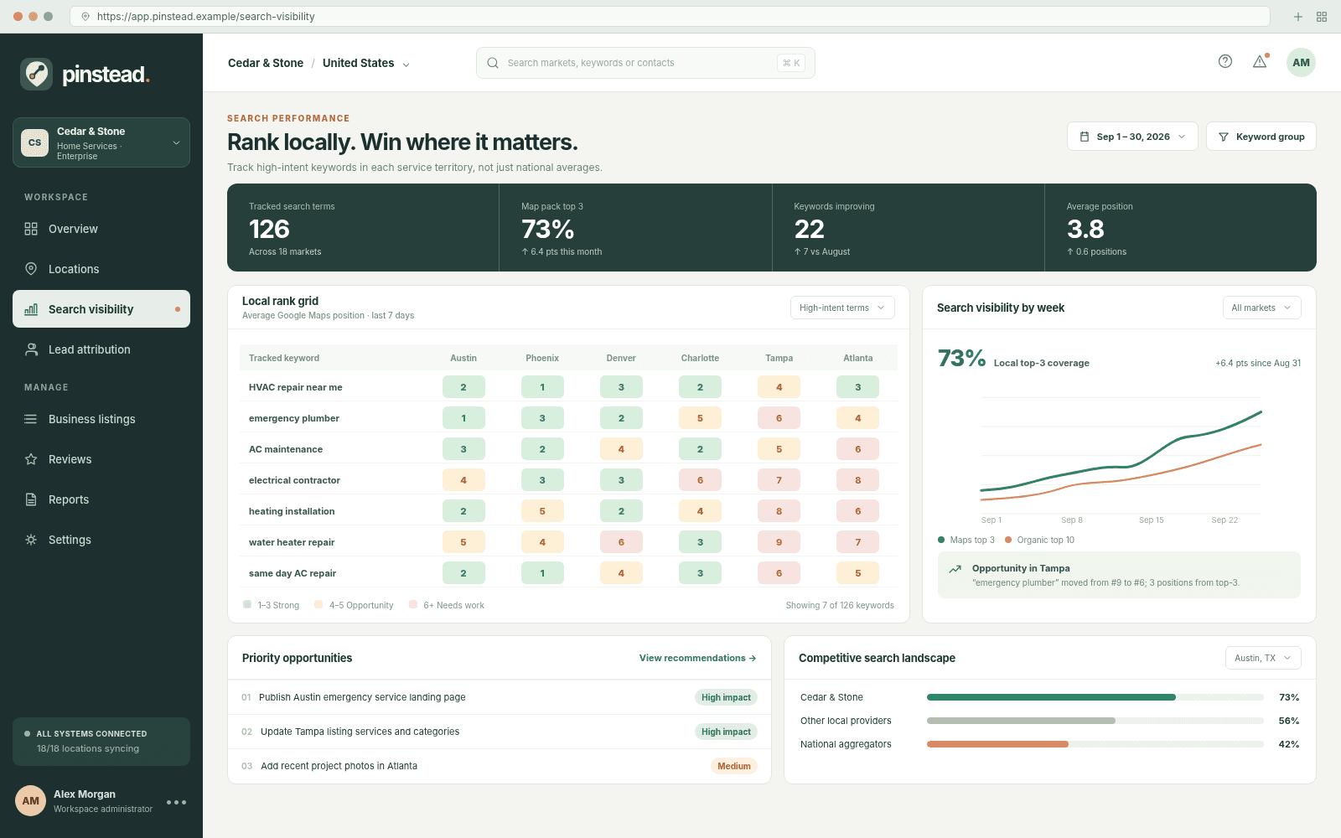Expand the Cedar & Stone workspace switcher

pos(101,142)
